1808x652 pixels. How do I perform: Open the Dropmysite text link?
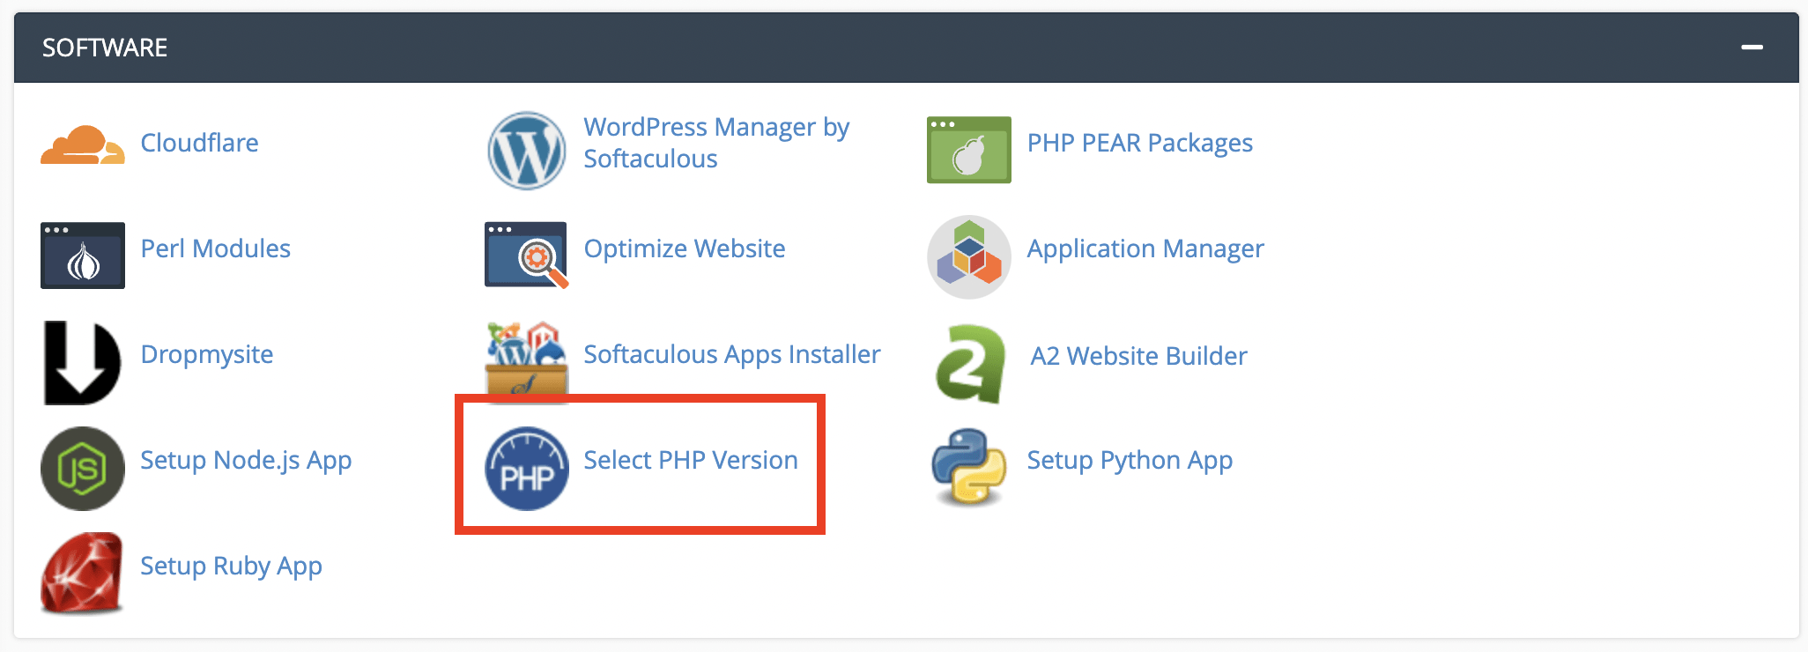pyautogui.click(x=207, y=355)
